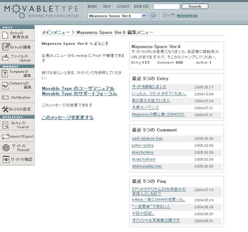Click the file Upload folder icon
This screenshot has width=248, height=232.
tap(6, 58)
